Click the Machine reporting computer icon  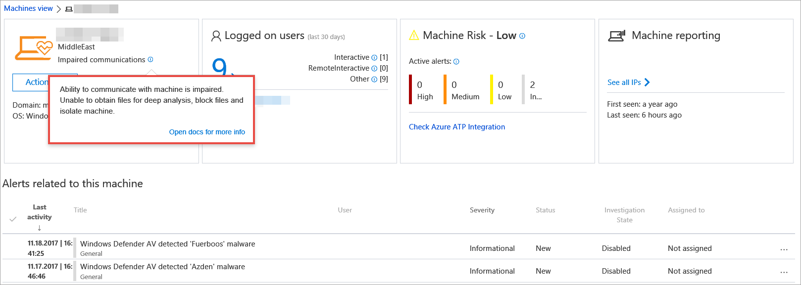[616, 36]
